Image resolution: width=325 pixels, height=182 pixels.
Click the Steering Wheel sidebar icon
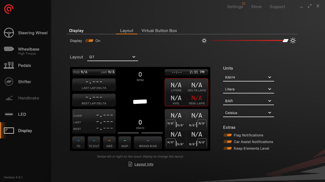(9, 33)
